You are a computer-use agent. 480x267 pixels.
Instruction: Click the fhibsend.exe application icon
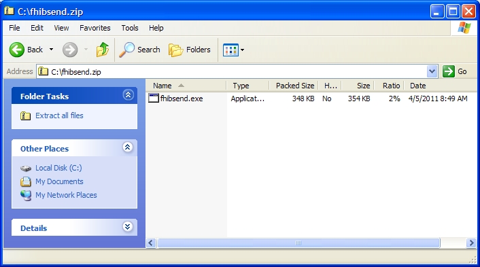[154, 99]
